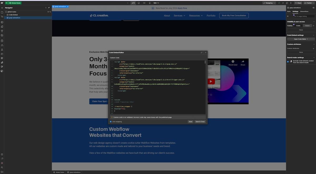Switch to the Style tab

289,12
